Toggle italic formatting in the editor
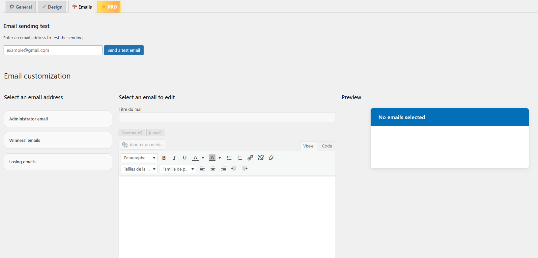 [174, 158]
